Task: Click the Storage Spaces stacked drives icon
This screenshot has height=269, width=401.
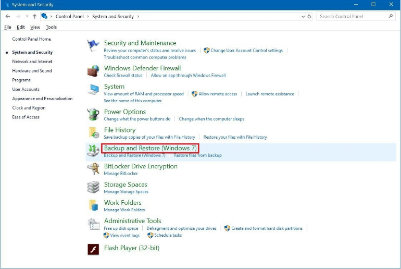Action: pos(93,187)
